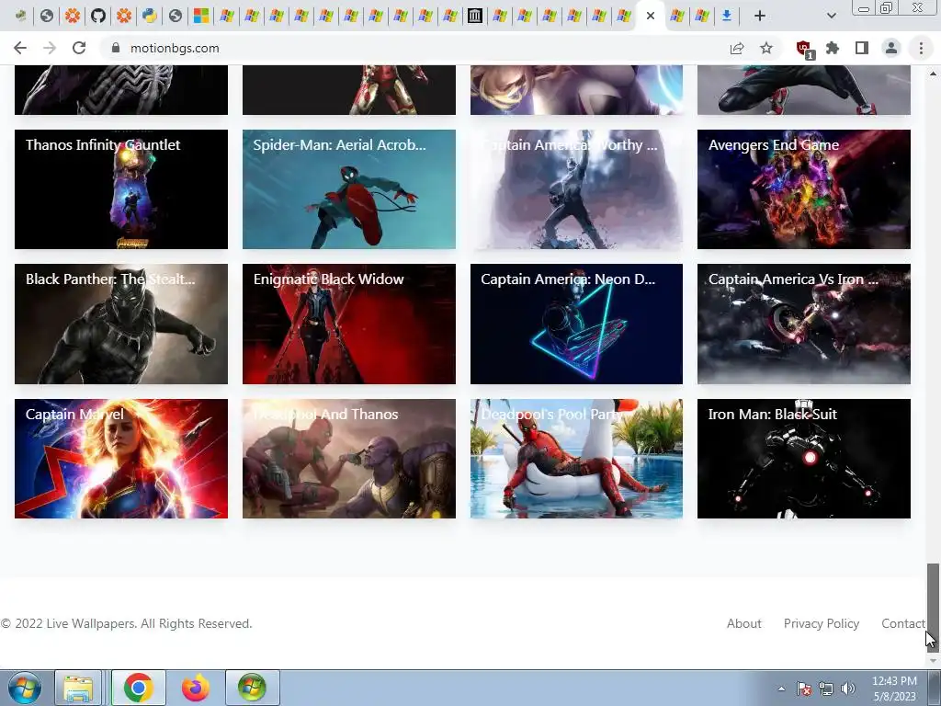Open a new tab with the plus button

point(760,17)
